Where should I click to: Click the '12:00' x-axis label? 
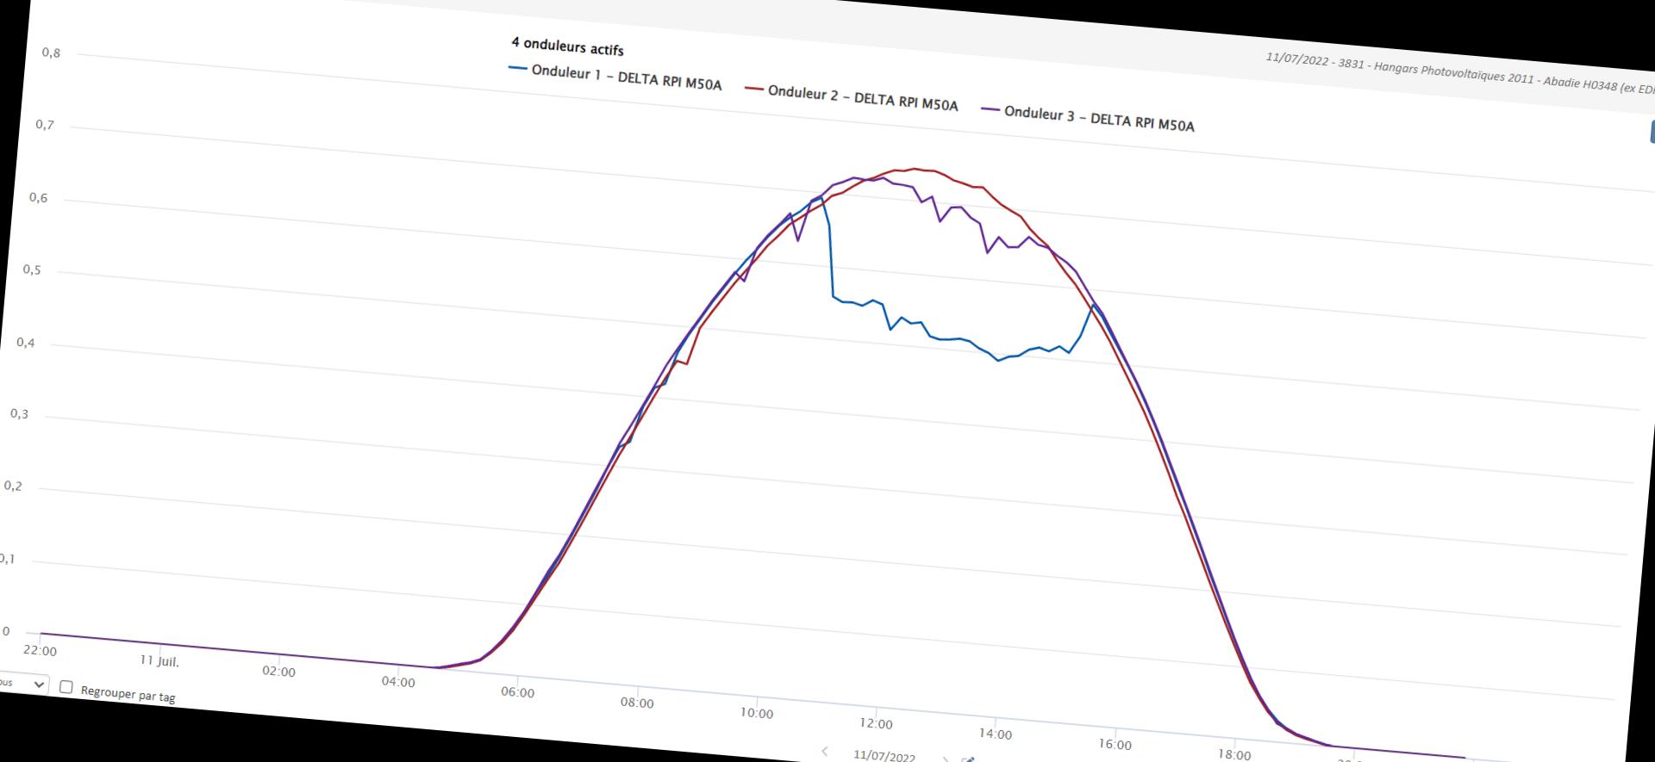point(876,724)
